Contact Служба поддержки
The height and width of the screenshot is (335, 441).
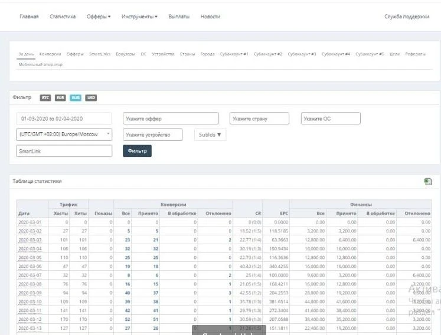click(x=407, y=17)
